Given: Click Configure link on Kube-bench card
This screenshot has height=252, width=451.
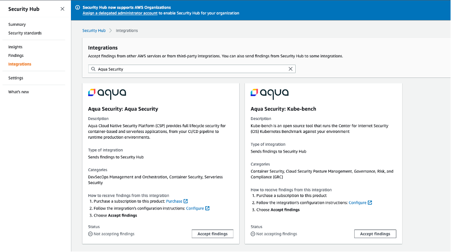Looking at the screenshot, I should click(358, 203).
